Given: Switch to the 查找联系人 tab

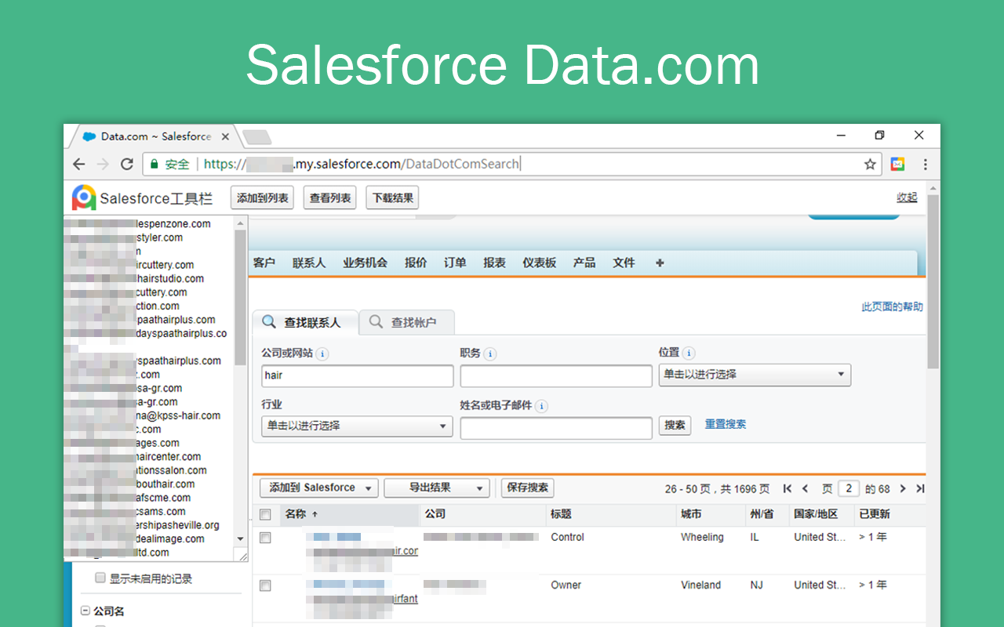Looking at the screenshot, I should pos(305,322).
